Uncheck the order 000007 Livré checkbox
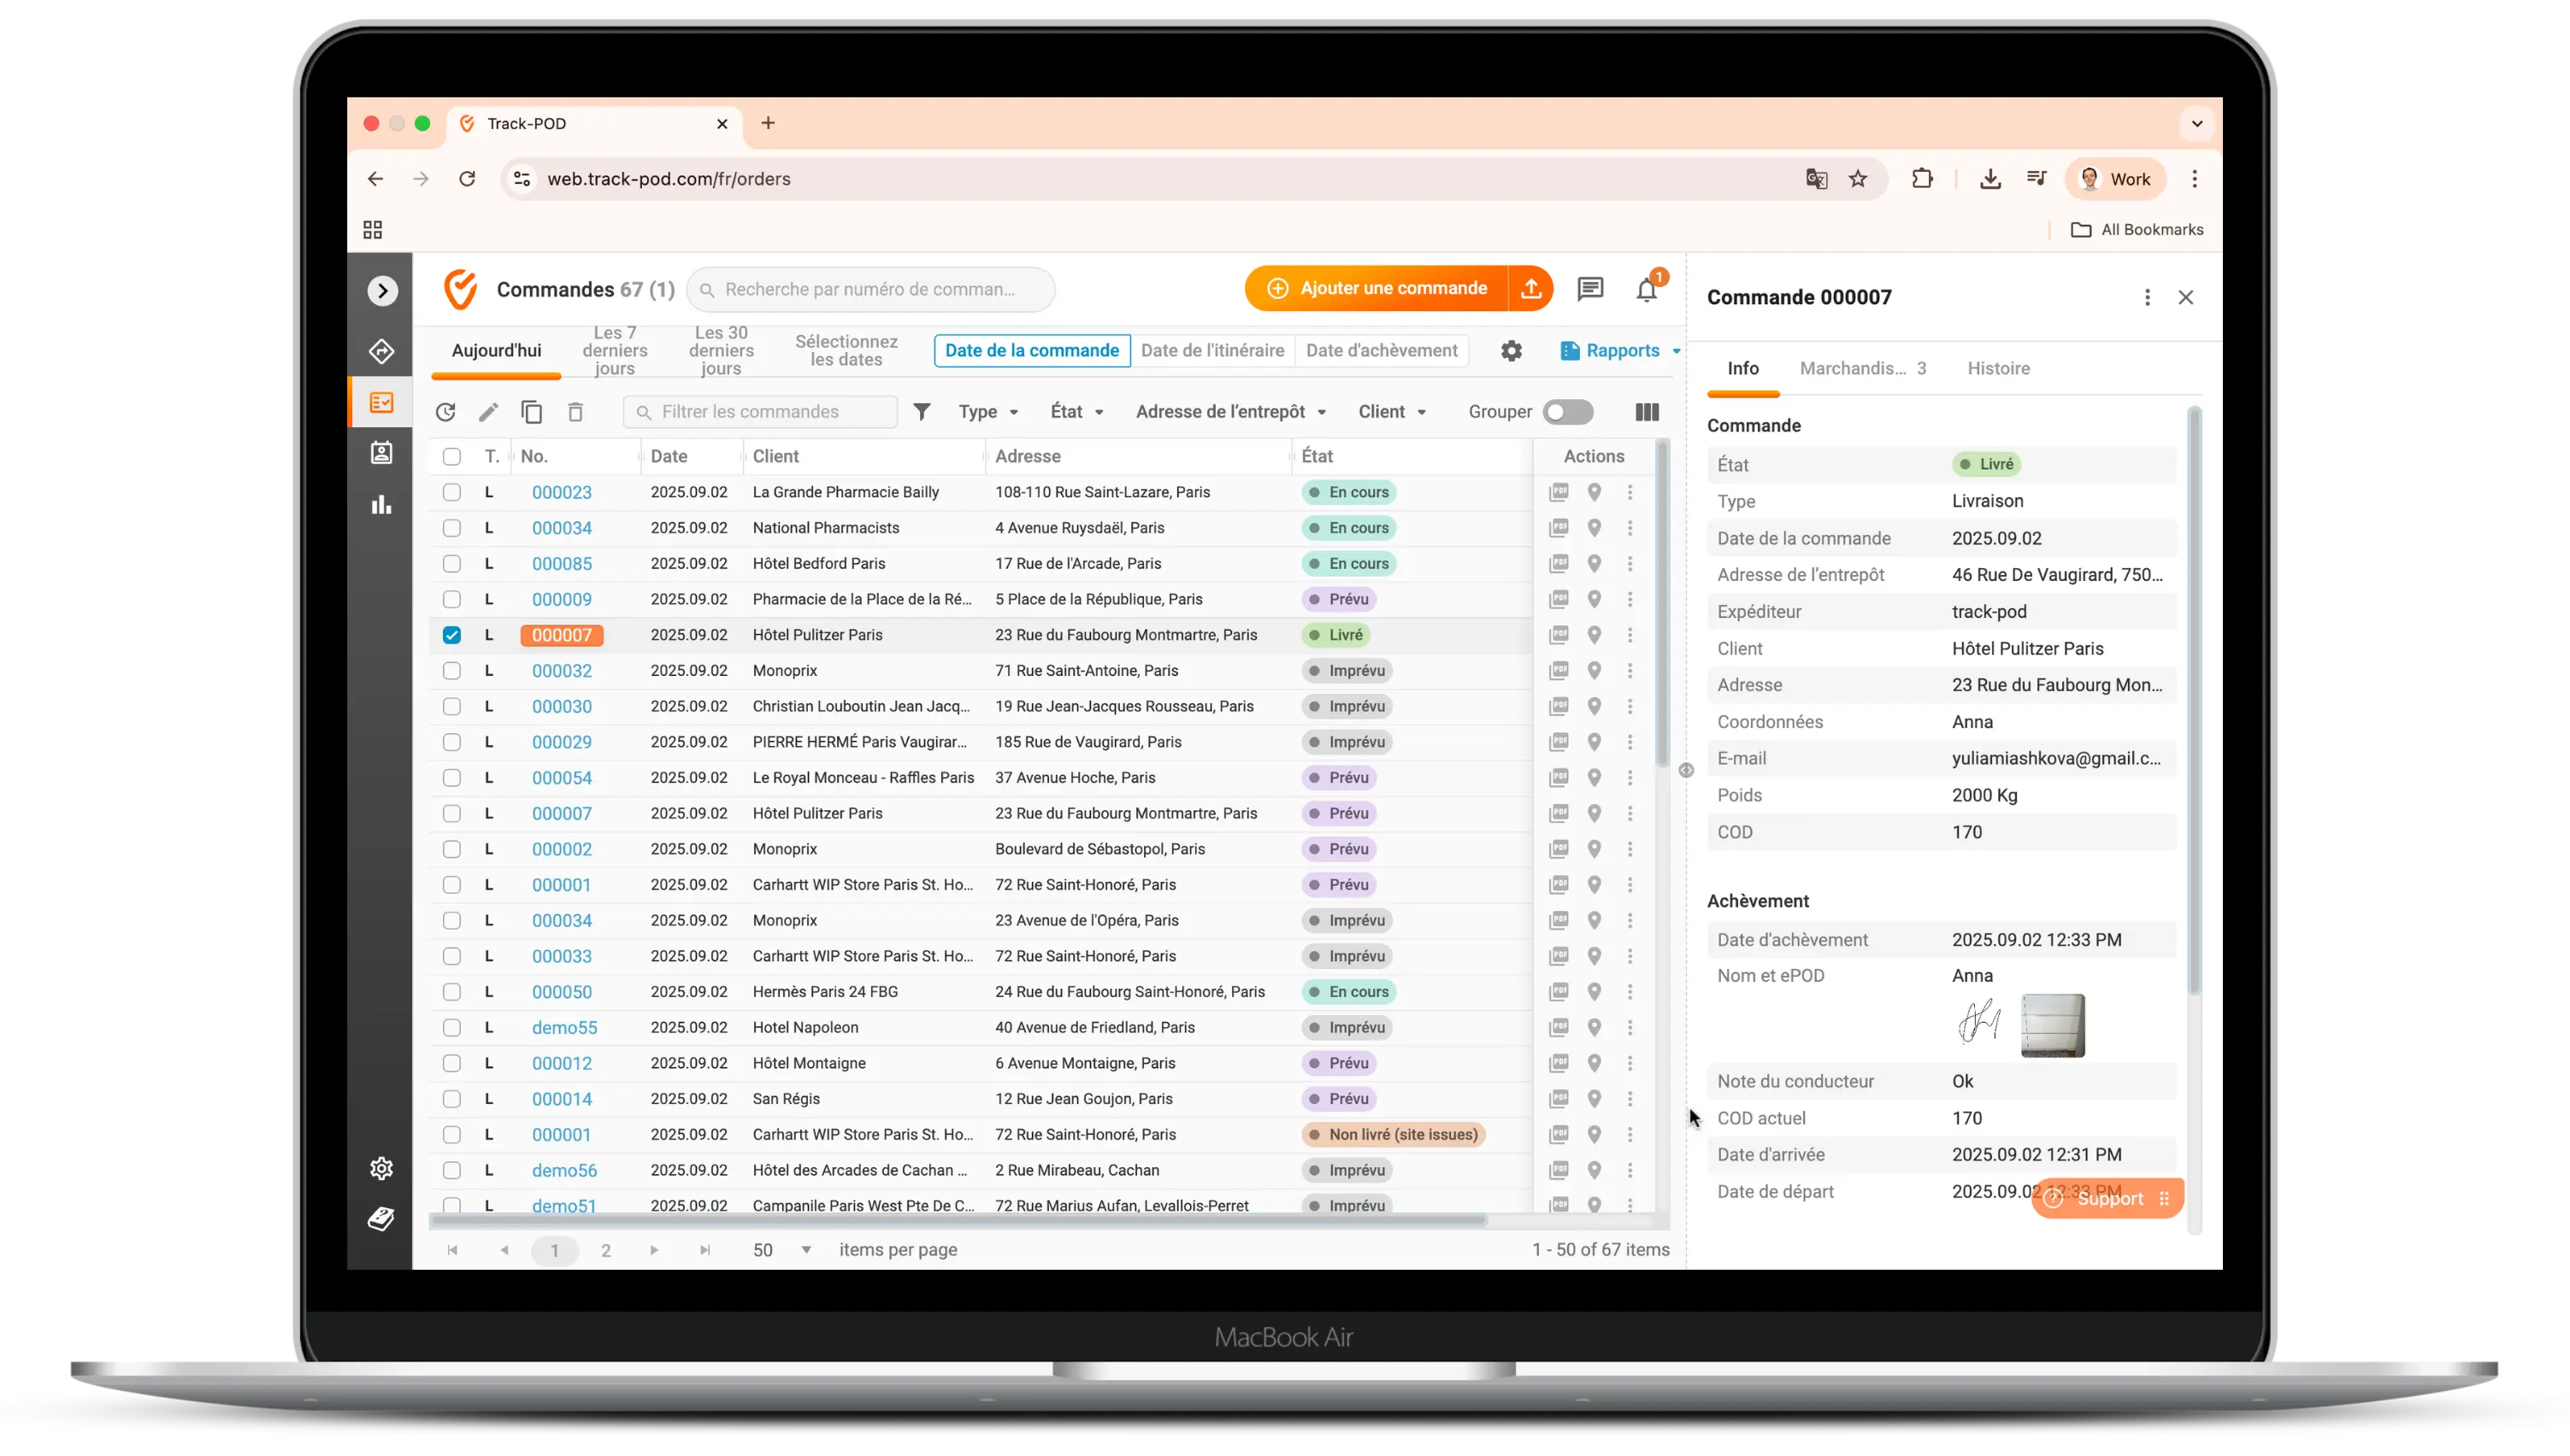 tap(452, 635)
